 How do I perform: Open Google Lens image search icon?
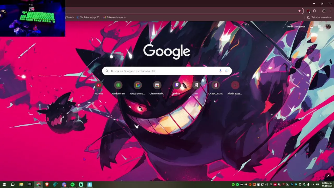coord(227,71)
